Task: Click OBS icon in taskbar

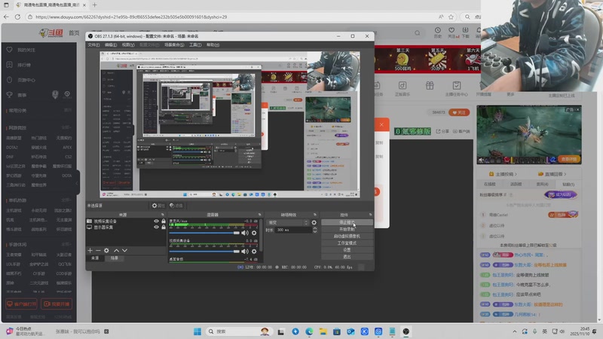Action: (x=406, y=331)
